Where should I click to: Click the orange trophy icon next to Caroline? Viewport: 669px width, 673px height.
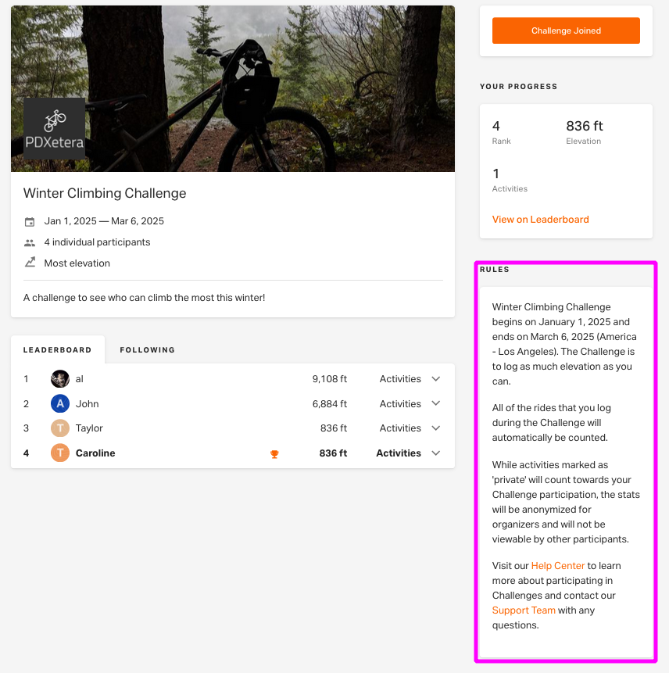click(x=274, y=454)
